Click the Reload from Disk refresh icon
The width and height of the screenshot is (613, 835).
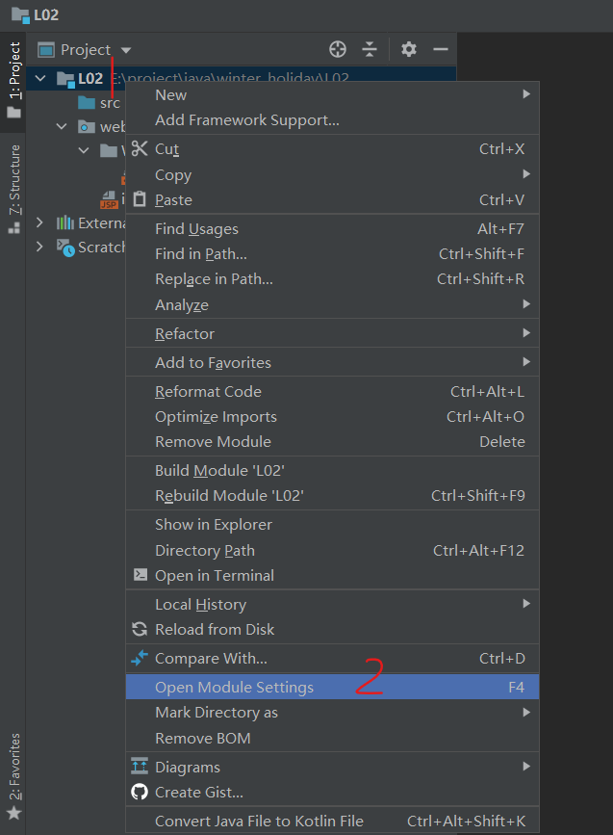pos(140,629)
